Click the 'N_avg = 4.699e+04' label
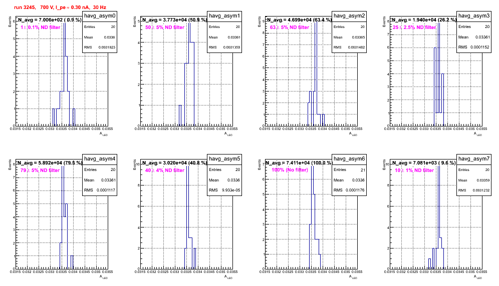The width and height of the screenshot is (499, 286). pyautogui.click(x=299, y=19)
